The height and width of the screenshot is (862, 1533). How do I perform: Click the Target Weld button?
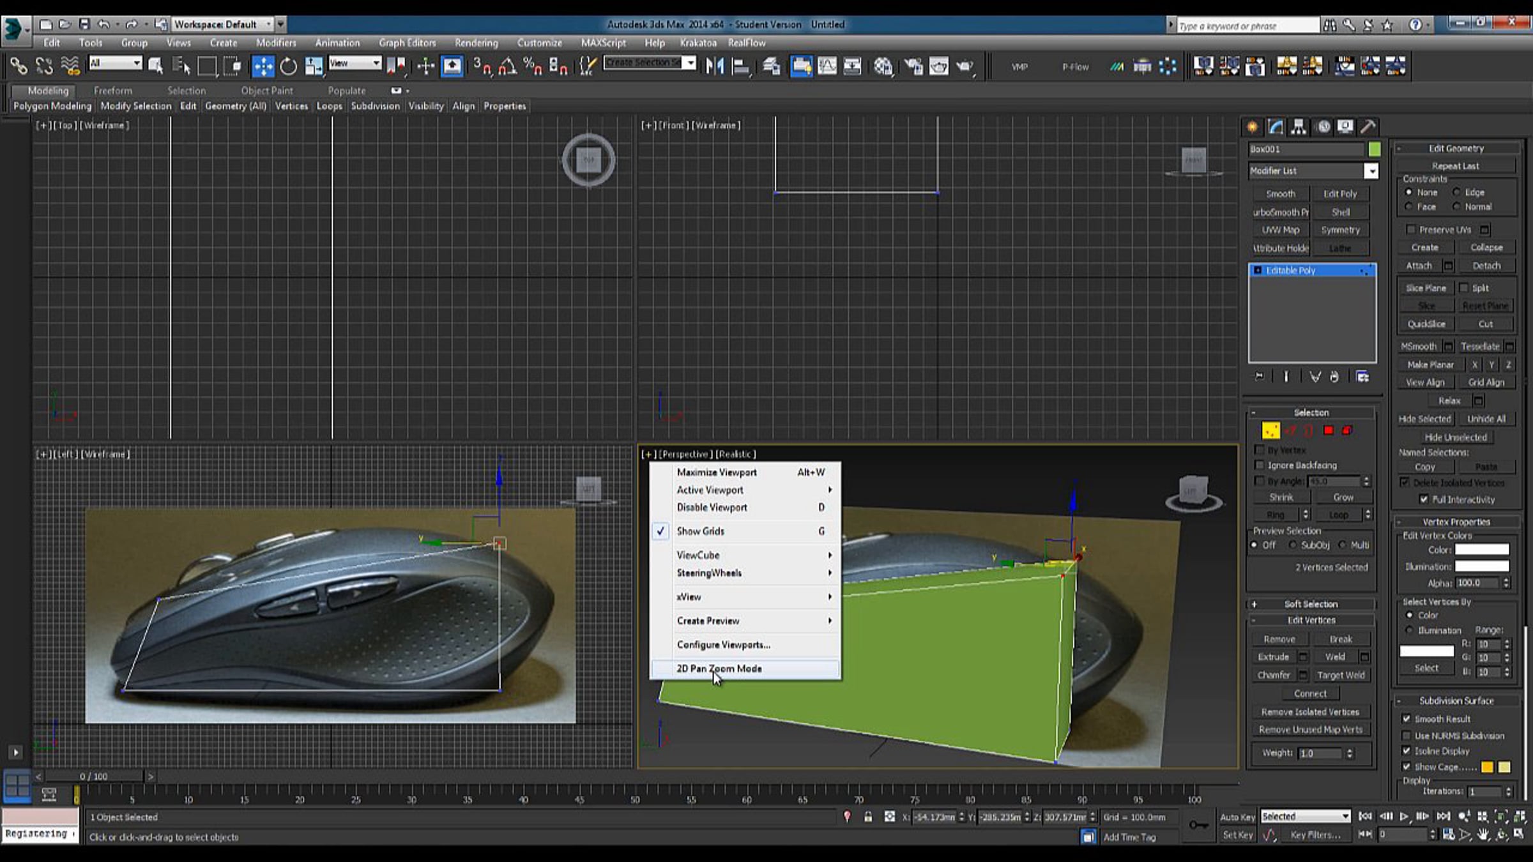point(1341,675)
